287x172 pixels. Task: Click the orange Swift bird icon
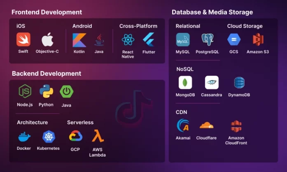(23, 40)
